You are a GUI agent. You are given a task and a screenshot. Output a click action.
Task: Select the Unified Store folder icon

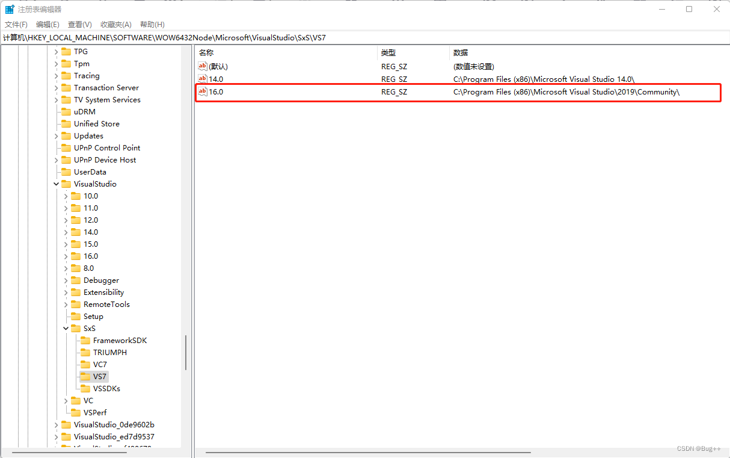[66, 124]
